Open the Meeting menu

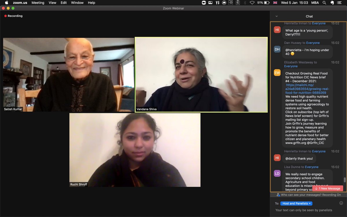point(38,3)
